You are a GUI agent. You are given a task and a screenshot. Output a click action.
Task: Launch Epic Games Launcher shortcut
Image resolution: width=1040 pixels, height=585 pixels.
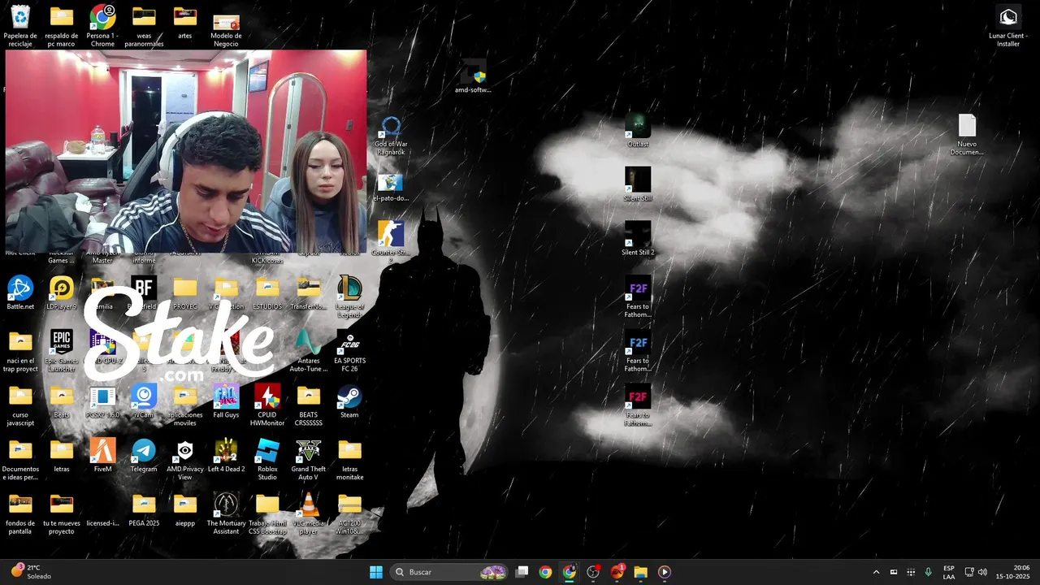click(x=62, y=351)
